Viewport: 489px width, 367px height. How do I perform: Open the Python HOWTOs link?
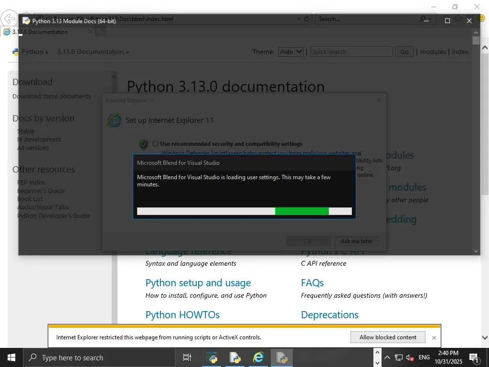tap(182, 314)
